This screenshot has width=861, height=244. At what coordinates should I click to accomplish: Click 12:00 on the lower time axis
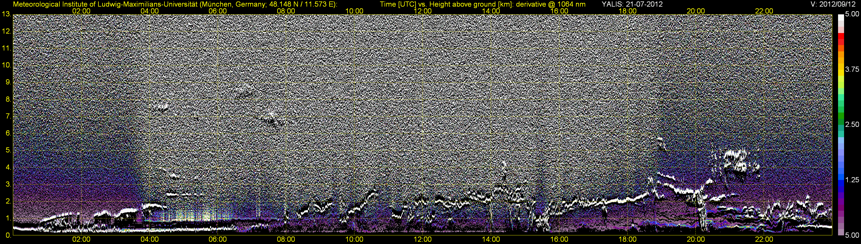(x=422, y=240)
